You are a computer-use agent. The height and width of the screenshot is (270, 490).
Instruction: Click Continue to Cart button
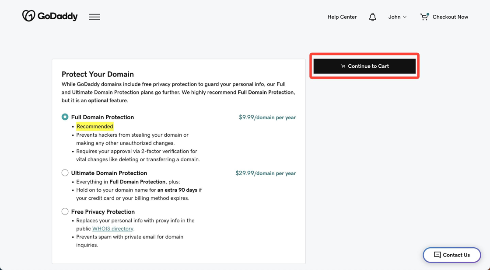pyautogui.click(x=364, y=66)
